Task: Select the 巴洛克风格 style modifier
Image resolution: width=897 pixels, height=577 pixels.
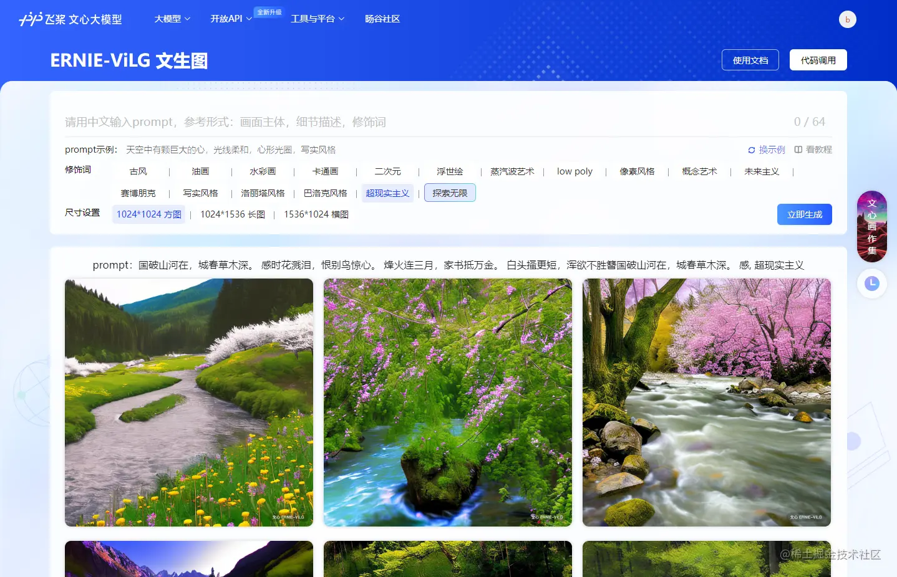Action: click(325, 193)
